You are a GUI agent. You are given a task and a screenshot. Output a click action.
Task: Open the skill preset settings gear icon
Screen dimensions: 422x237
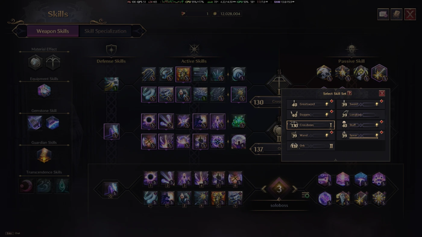(305, 195)
